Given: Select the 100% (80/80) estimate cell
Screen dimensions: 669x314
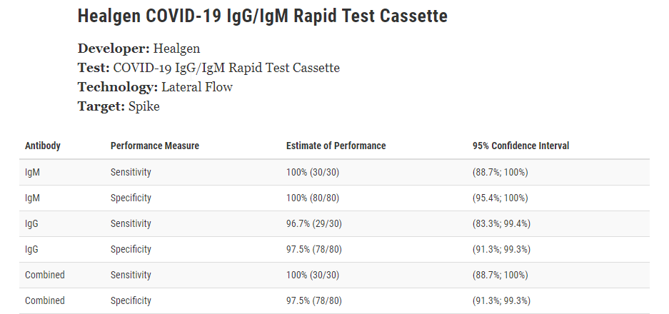Looking at the screenshot, I should coord(313,198).
